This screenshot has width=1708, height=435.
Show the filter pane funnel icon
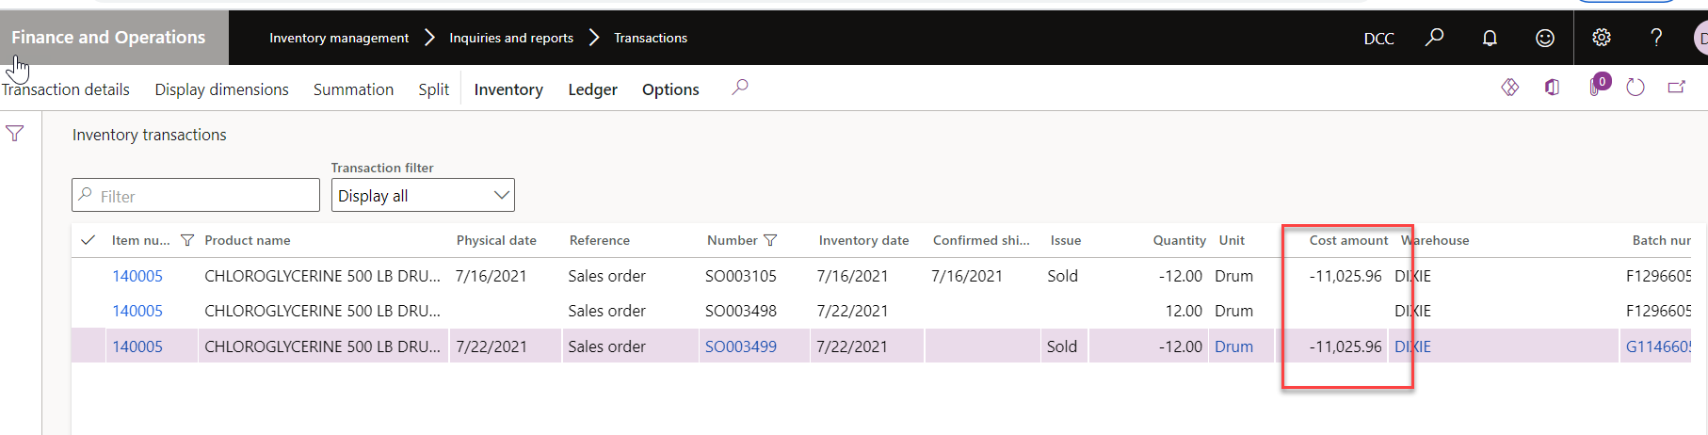tap(15, 134)
